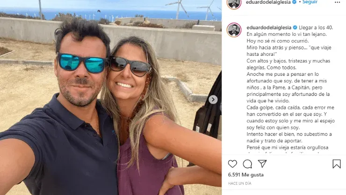Follow the account via Seguir
The image size is (346, 195).
(x=310, y=2)
